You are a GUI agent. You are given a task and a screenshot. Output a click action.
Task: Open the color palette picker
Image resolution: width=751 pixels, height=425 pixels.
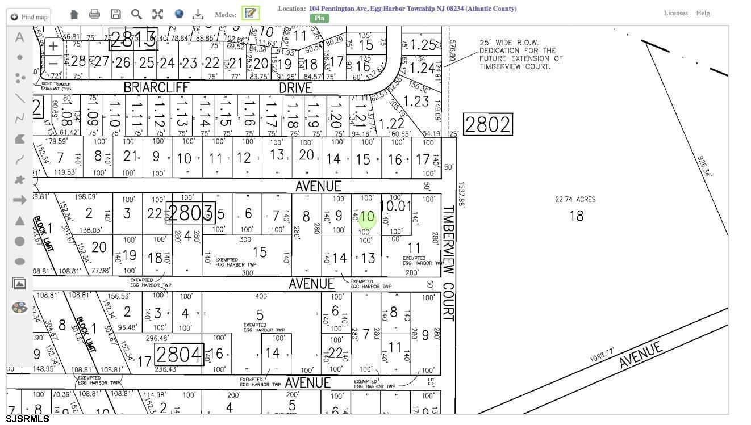coord(19,308)
